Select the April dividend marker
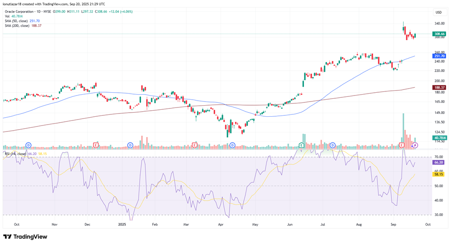The height and width of the screenshot is (245, 451). click(x=232, y=145)
